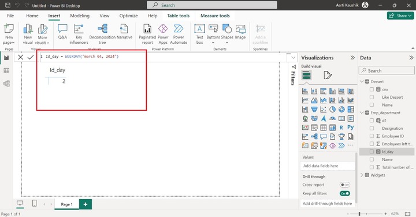Image resolution: width=416 pixels, height=217 pixels.
Task: Open Model view in left sidebar
Action: point(6,84)
